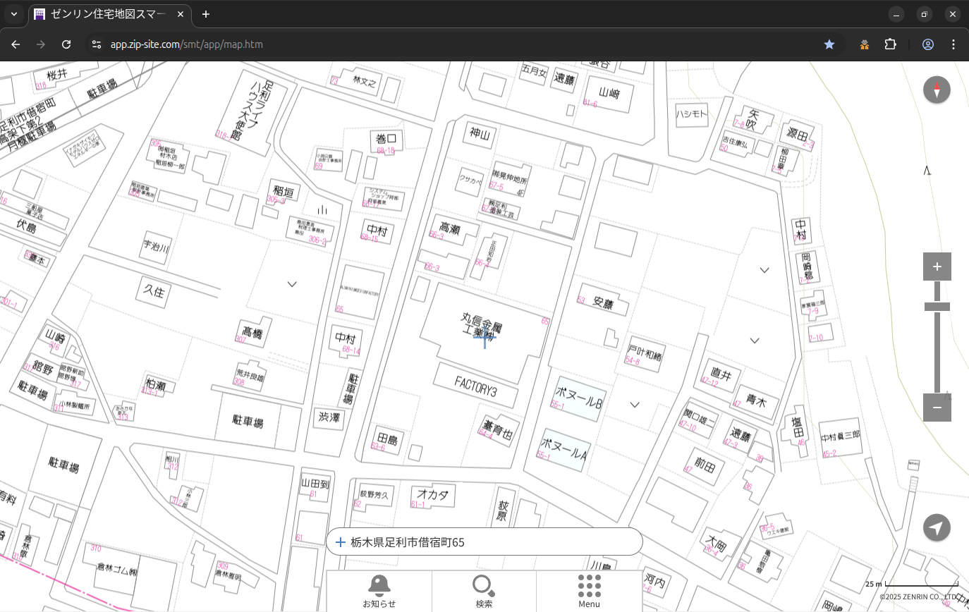Expand the tab search dropdown arrow
Image resolution: width=969 pixels, height=612 pixels.
(14, 14)
